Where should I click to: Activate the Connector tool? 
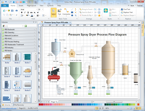pyautogui.click(x=66, y=12)
